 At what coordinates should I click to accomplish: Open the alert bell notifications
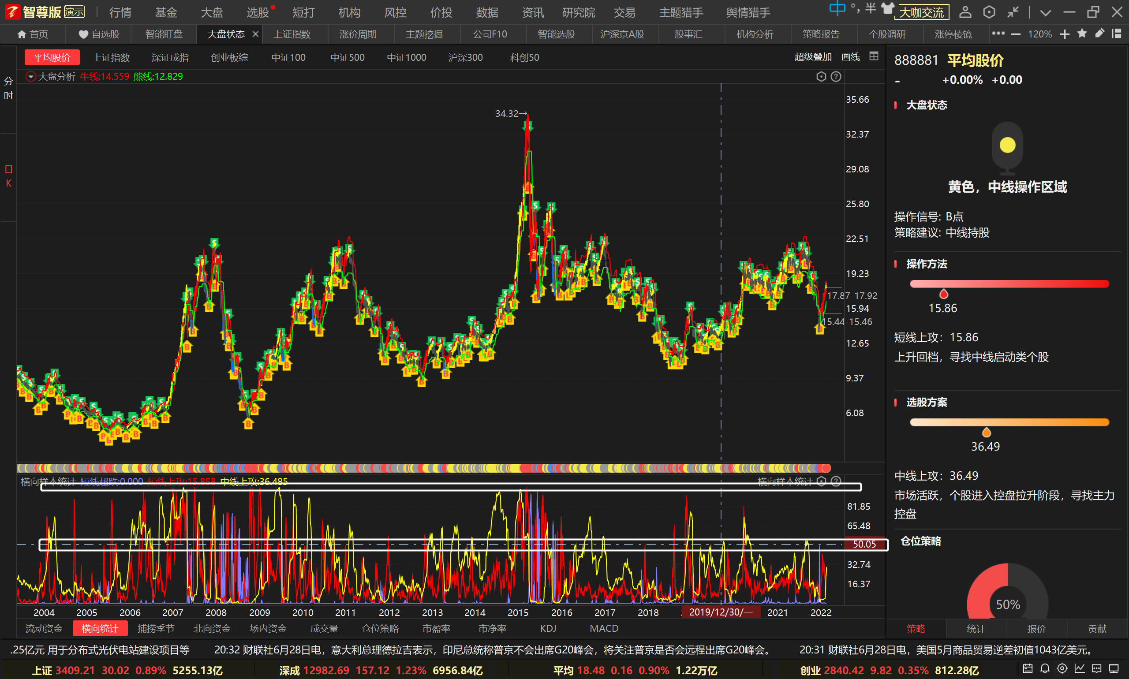coord(1045,668)
